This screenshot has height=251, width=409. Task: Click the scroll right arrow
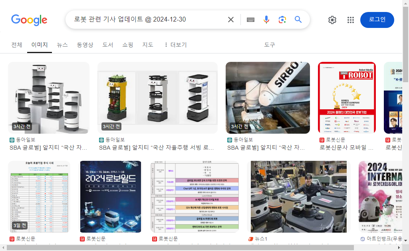click(x=399, y=248)
